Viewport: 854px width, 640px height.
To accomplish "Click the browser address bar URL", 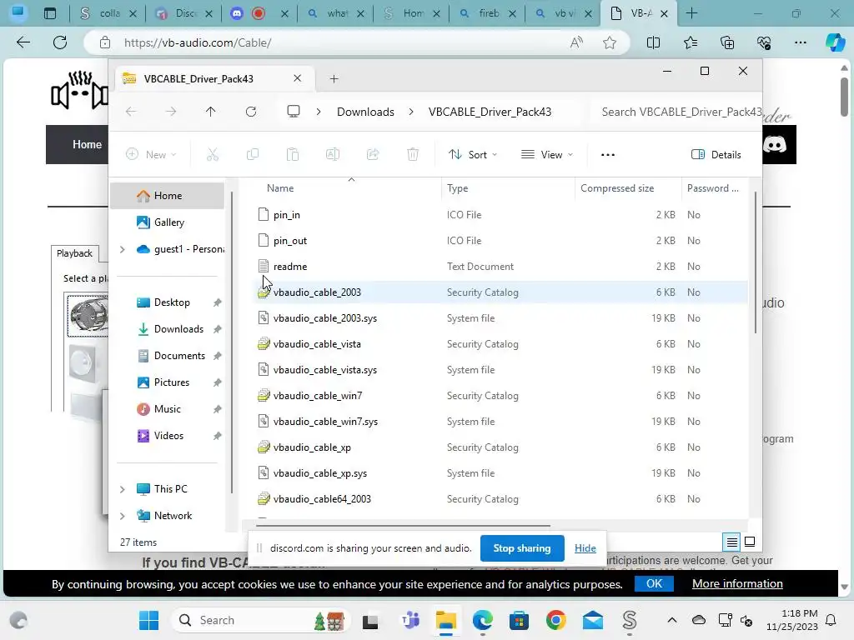I will click(198, 42).
